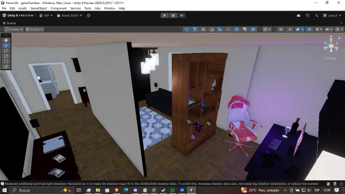Open the Center pivot dropdown
The height and width of the screenshot is (194, 345).
pyautogui.click(x=14, y=29)
